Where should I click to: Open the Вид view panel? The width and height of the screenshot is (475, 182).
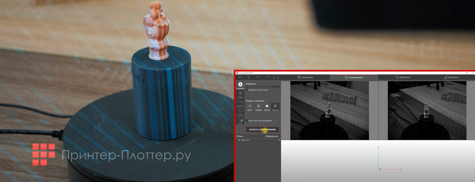(x=240, y=120)
